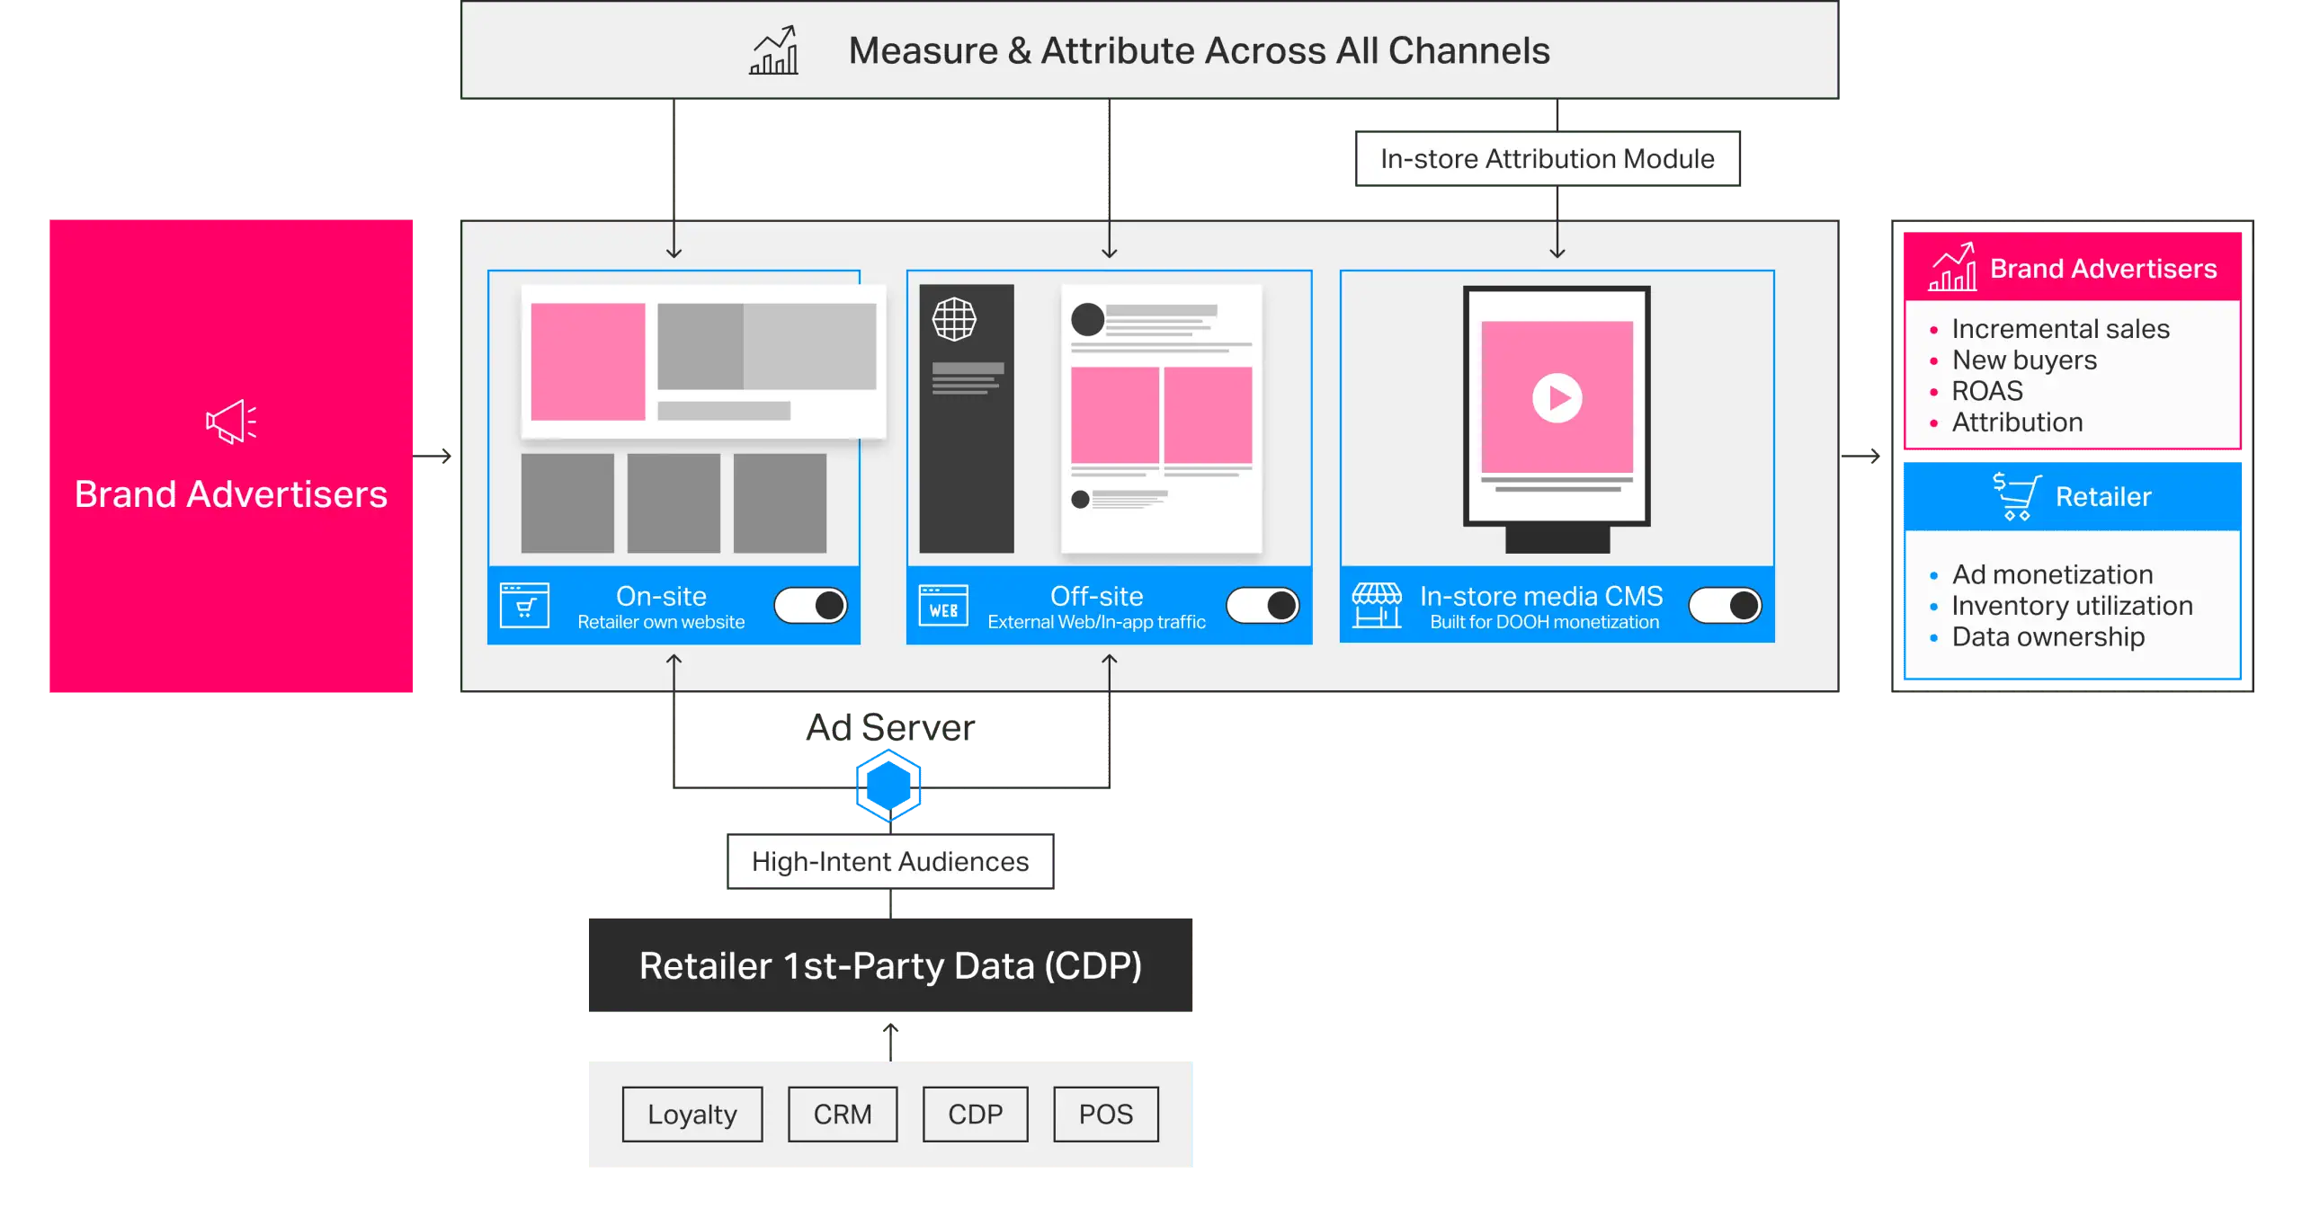This screenshot has height=1217, width=2302.
Task: Click the Retailer 1st-Party Data (CDP) block
Action: pos(888,965)
